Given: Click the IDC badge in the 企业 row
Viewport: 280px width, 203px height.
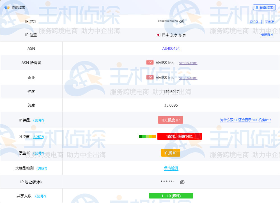Looking at the screenshot, I should [x=150, y=77].
